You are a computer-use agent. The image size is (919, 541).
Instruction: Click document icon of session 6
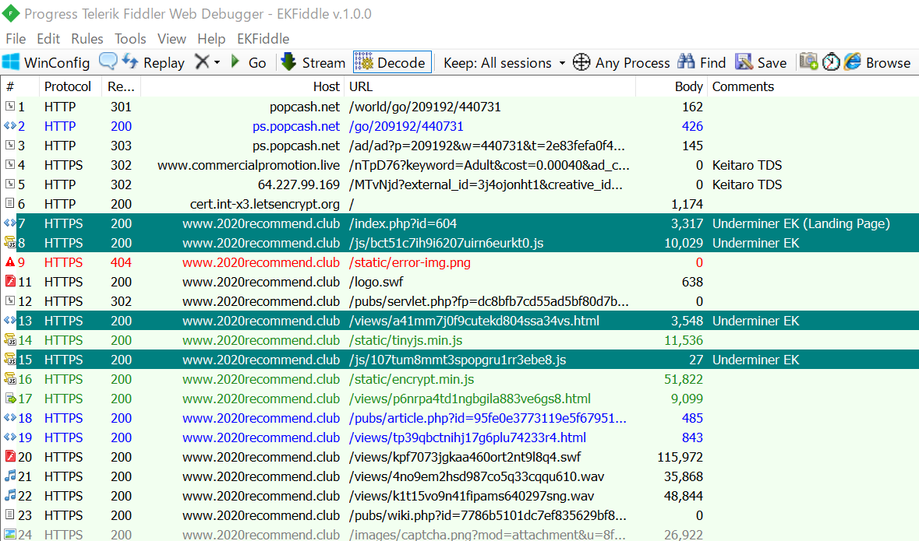(10, 203)
